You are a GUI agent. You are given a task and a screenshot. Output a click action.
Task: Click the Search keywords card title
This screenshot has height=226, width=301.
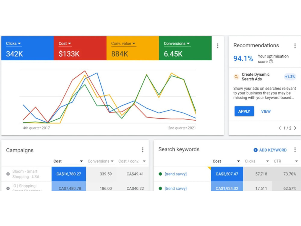pyautogui.click(x=179, y=149)
